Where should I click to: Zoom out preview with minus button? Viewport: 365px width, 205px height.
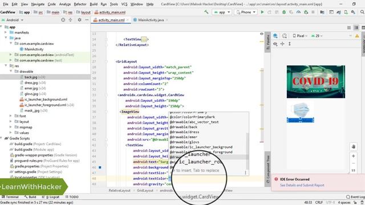[354, 163]
